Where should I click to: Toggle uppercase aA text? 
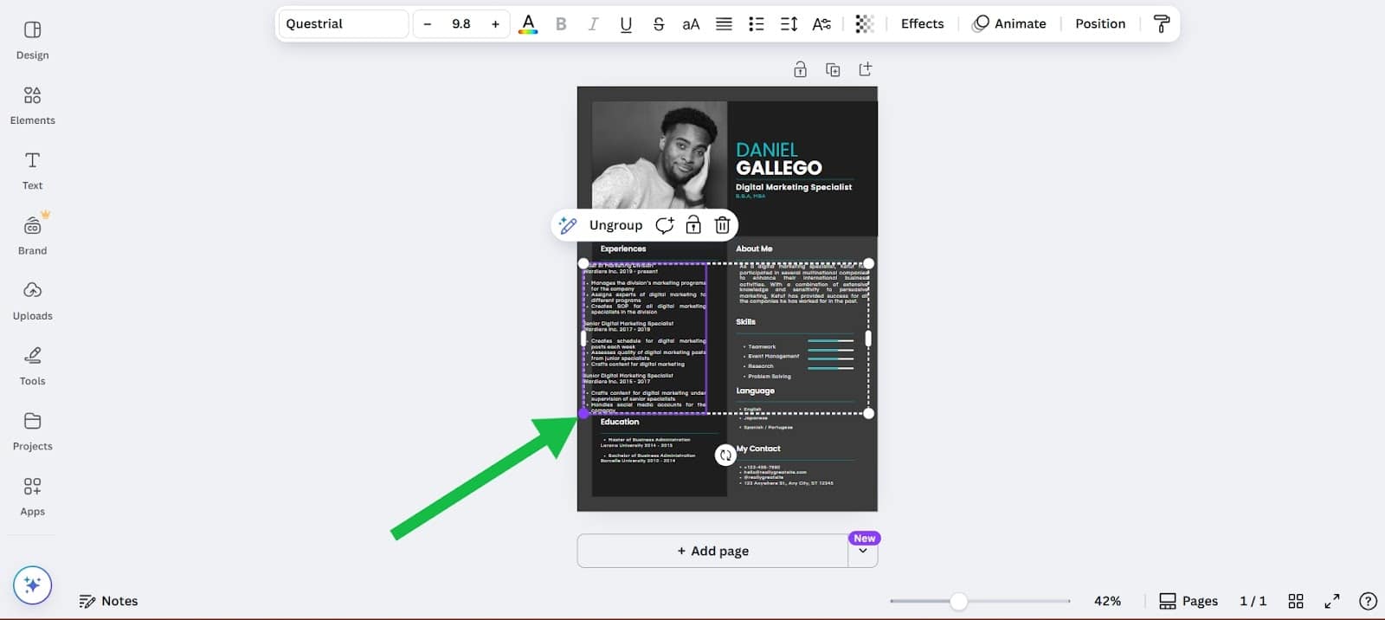pyautogui.click(x=691, y=24)
